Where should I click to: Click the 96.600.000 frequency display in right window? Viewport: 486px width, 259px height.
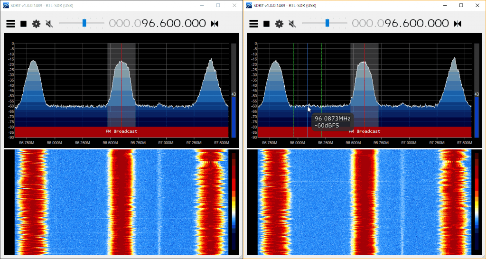click(x=417, y=24)
